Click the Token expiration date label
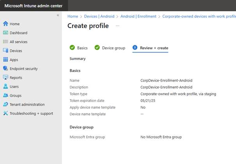Screen dimensions: 236x164 (x=87, y=101)
